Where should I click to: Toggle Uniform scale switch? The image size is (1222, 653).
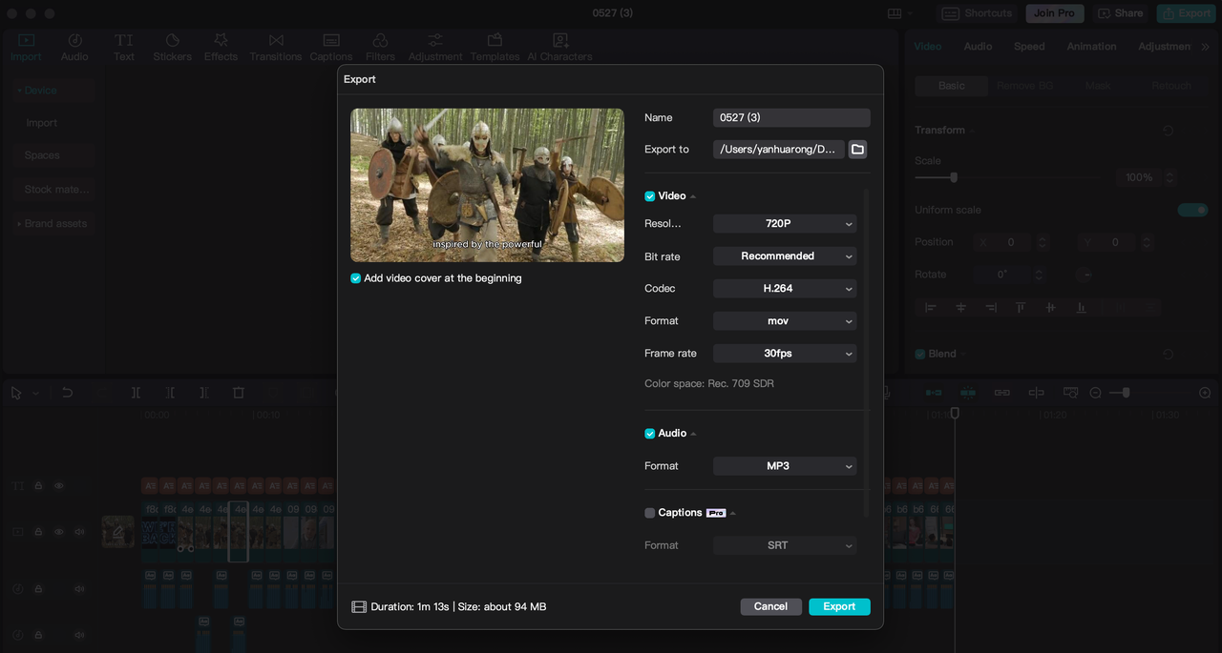coord(1192,210)
